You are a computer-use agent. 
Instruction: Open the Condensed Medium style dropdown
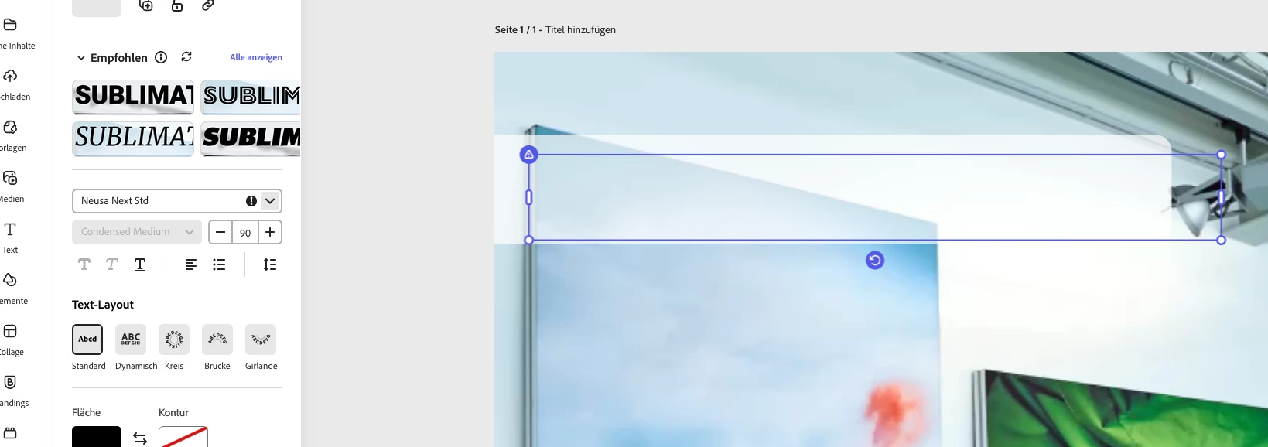coord(137,232)
